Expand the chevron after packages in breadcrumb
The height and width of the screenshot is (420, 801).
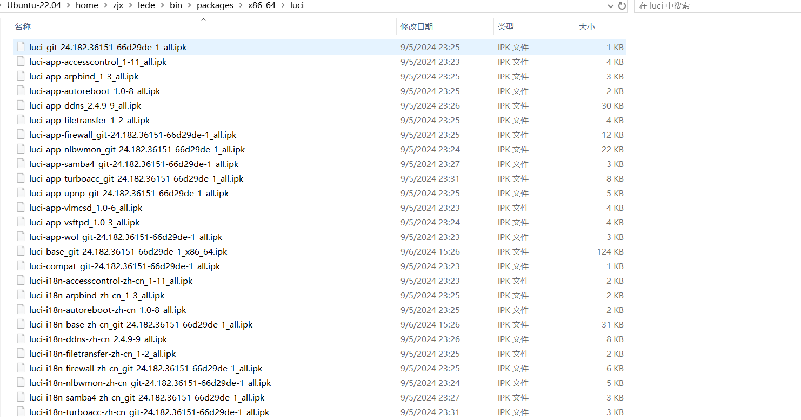point(241,5)
